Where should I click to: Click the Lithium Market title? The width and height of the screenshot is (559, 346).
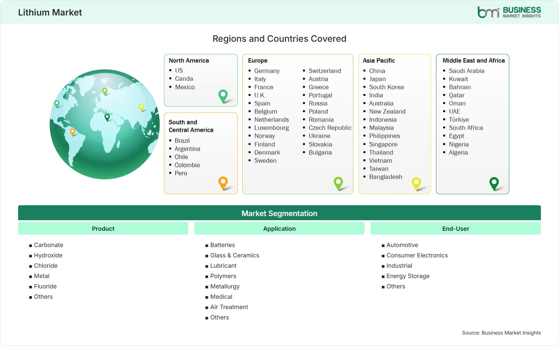point(50,13)
